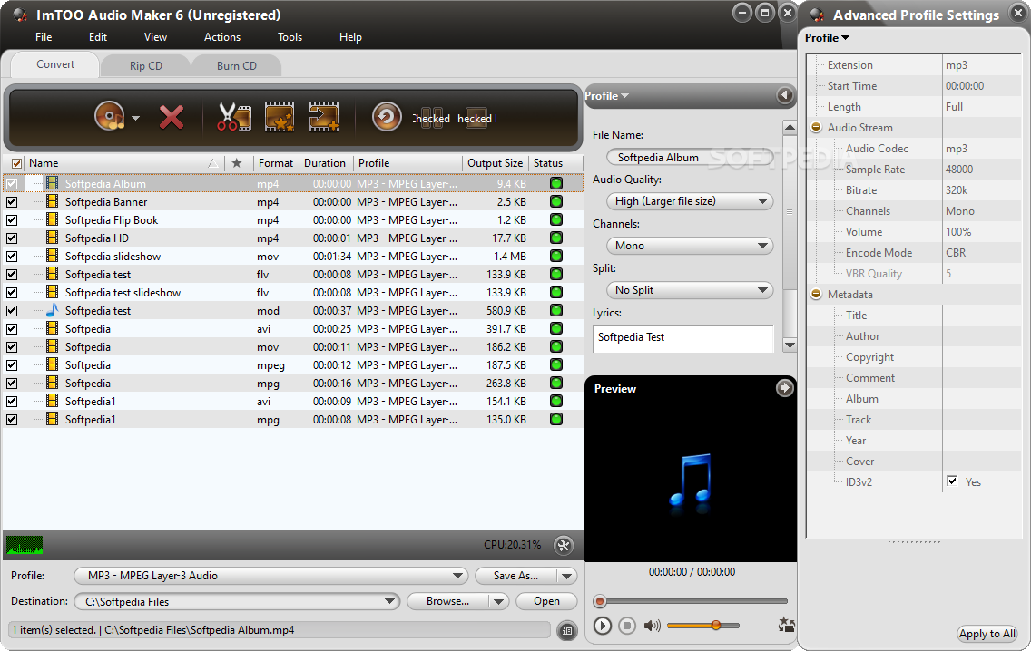The height and width of the screenshot is (651, 1031).
Task: Open the Tools menu
Action: 290,37
